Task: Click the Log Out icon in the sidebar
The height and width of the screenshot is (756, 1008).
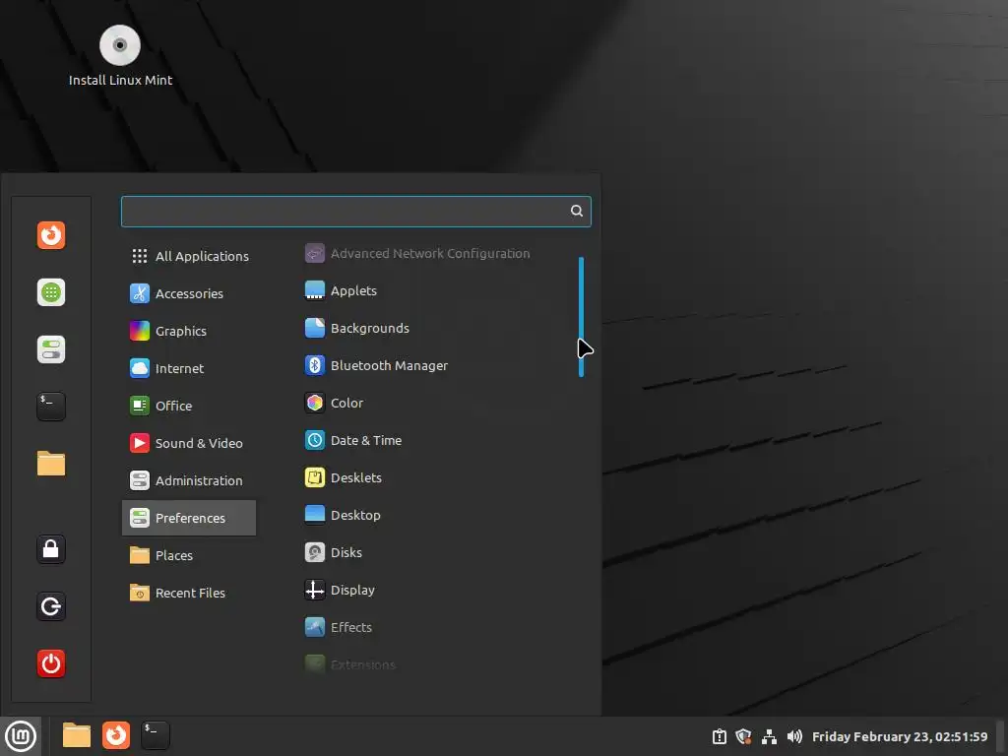Action: point(51,606)
